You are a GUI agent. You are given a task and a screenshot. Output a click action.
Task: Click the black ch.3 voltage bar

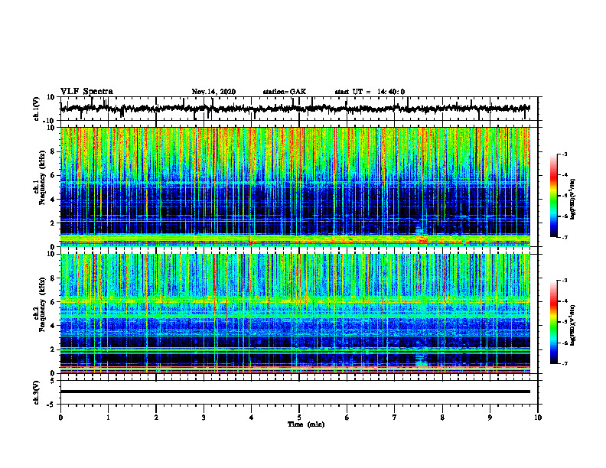(295, 392)
